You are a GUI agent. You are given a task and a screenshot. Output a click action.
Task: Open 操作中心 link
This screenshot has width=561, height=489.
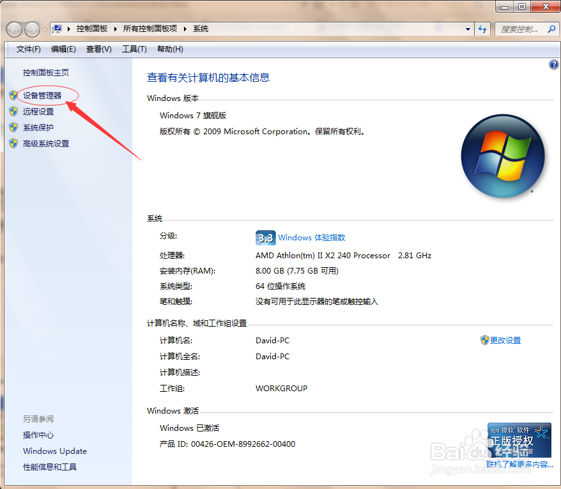[x=38, y=435]
